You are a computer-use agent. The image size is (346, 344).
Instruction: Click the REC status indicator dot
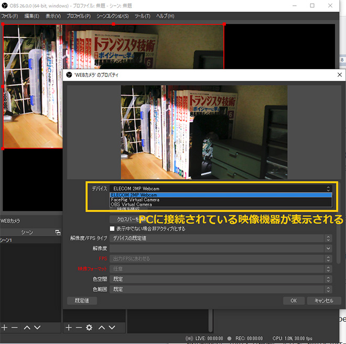(x=230, y=338)
